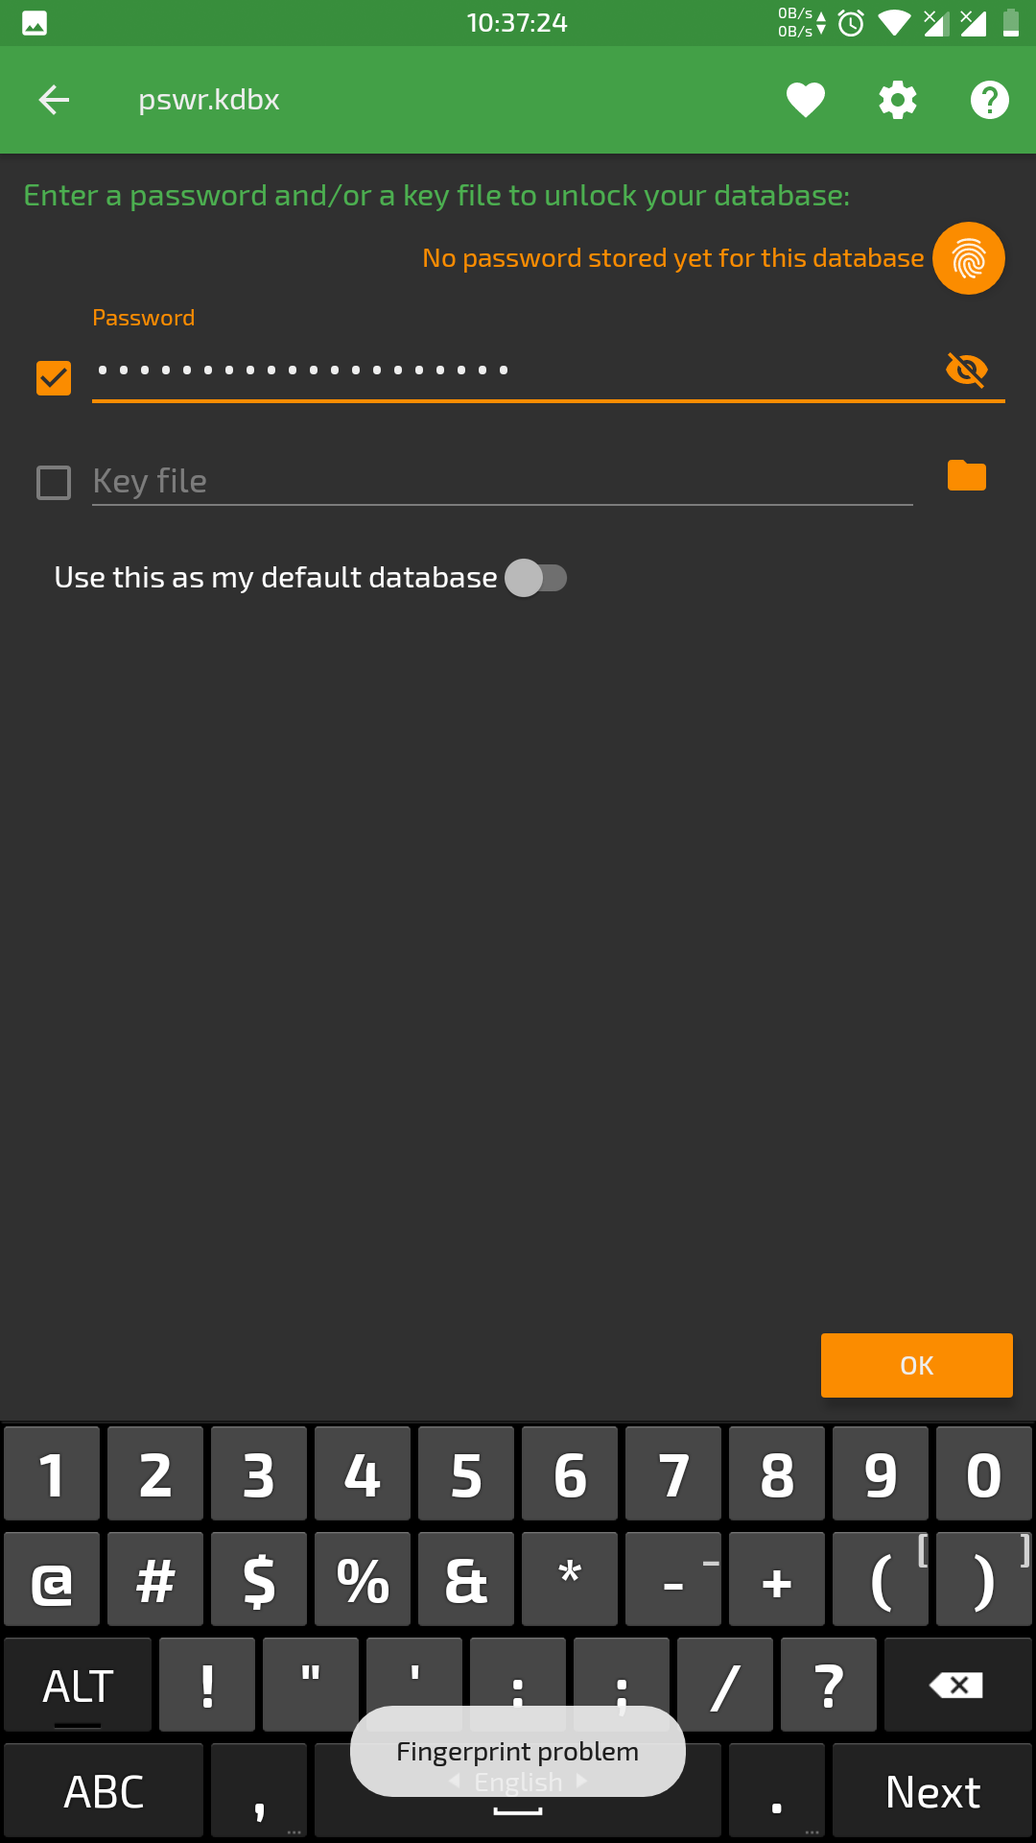Tap the # symbol key
Screen dimensions: 1036x1843
coord(155,1579)
